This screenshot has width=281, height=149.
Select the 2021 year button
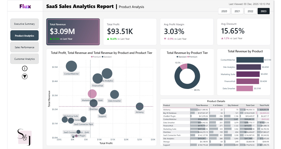[237, 11]
